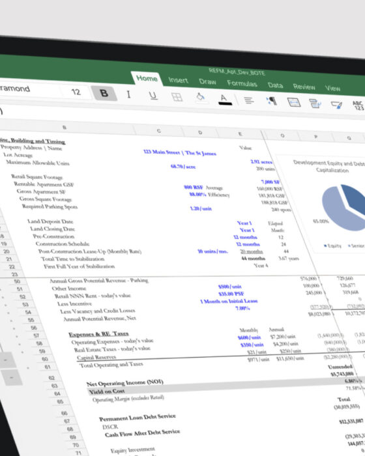Select 'Cash Flow After Debt Service' cell
Image resolution: width=365 pixels, height=456 pixels.
click(x=142, y=433)
